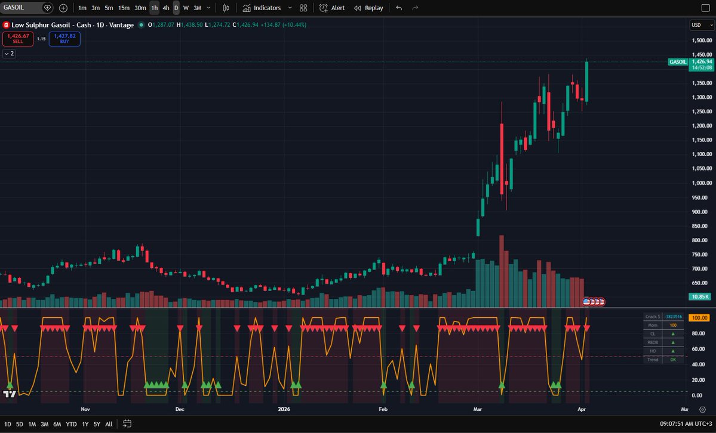Click the Mom row value 100 in the table
The image size is (716, 433).
(673, 325)
